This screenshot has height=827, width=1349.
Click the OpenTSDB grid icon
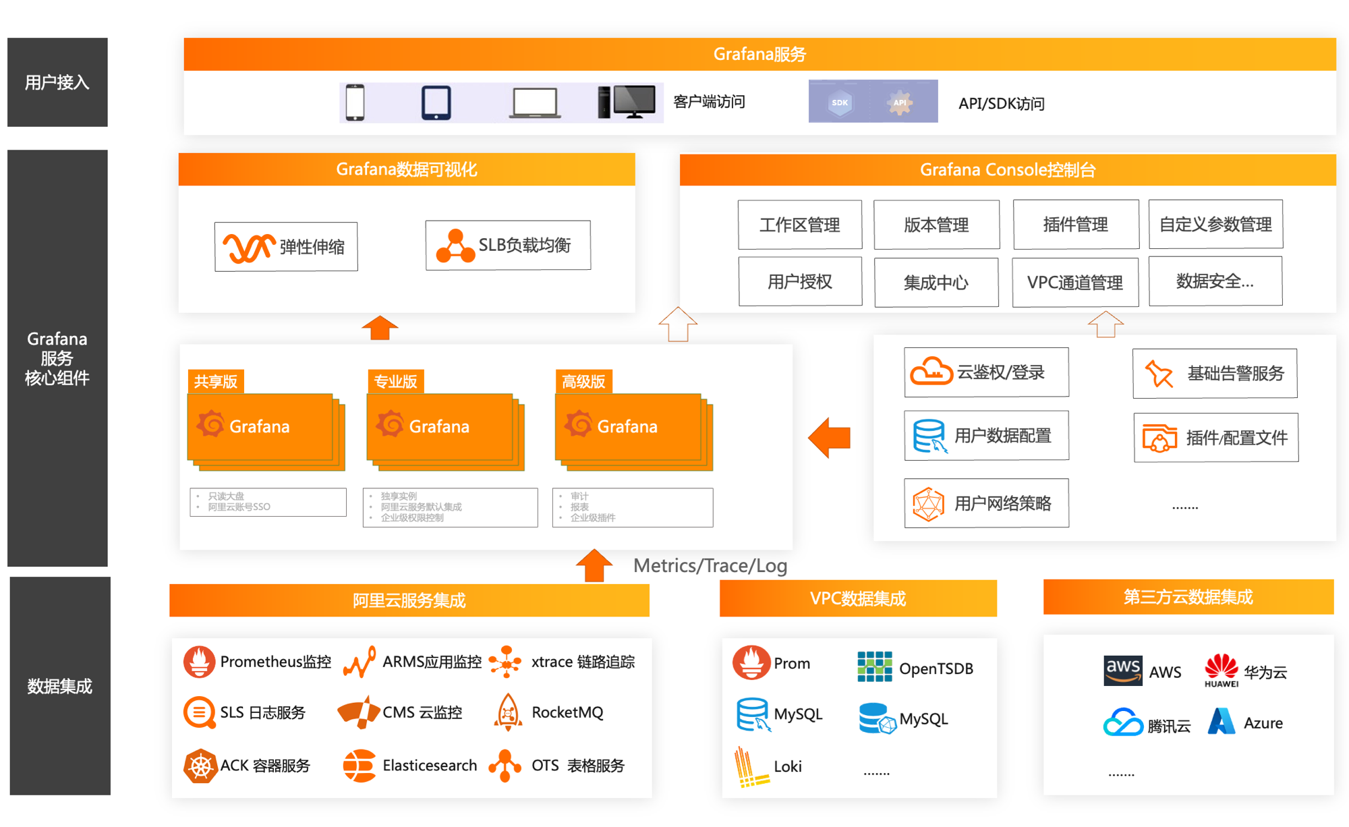tap(875, 666)
